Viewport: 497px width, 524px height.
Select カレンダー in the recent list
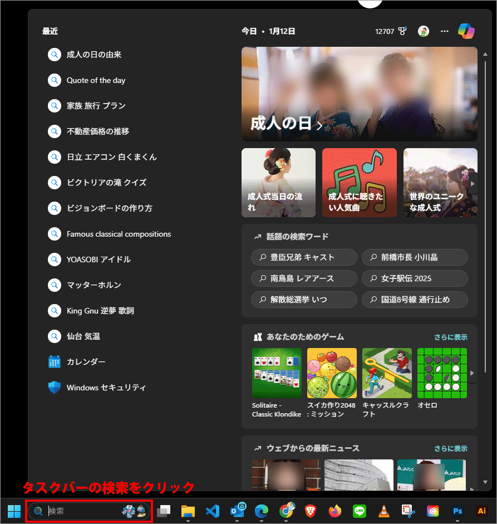86,362
